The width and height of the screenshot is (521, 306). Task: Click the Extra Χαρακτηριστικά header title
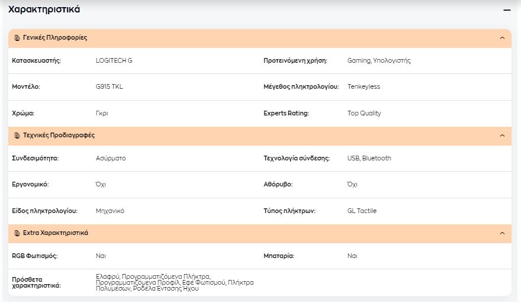(56, 233)
